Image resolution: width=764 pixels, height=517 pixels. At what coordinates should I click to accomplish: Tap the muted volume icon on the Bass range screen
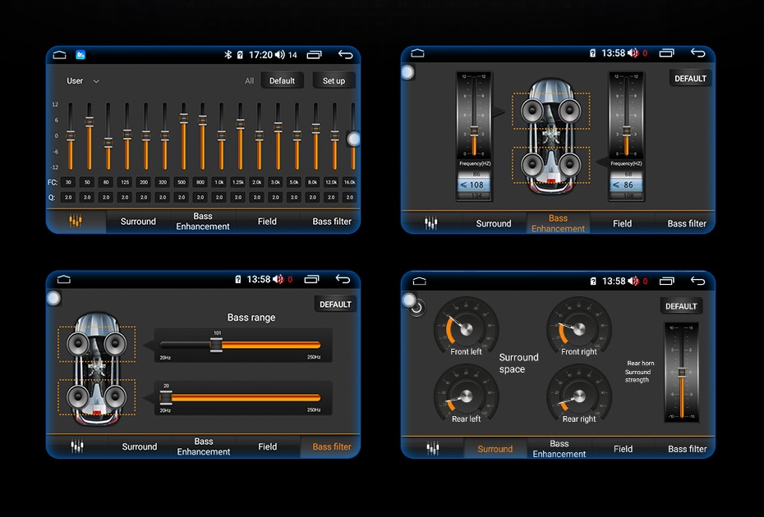(278, 280)
